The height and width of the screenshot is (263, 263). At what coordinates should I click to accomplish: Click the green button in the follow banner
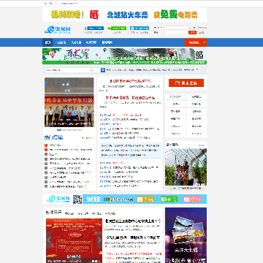point(169,199)
